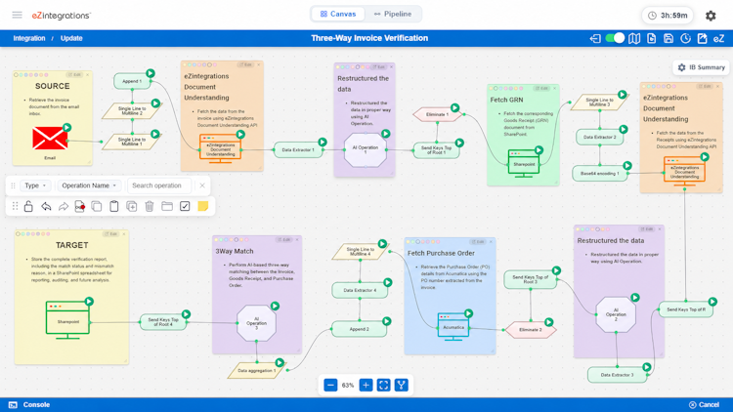Add a yellow sticky note

point(203,206)
